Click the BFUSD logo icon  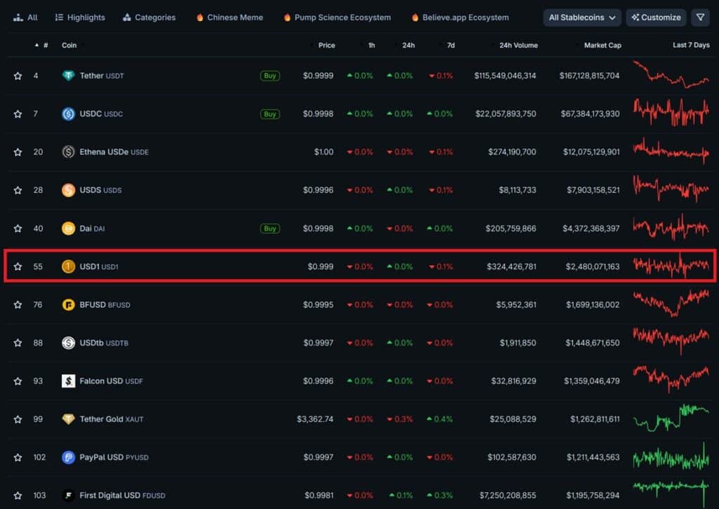point(68,304)
